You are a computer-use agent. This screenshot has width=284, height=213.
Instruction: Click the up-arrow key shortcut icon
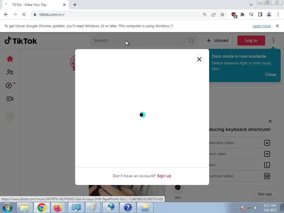click(267, 143)
